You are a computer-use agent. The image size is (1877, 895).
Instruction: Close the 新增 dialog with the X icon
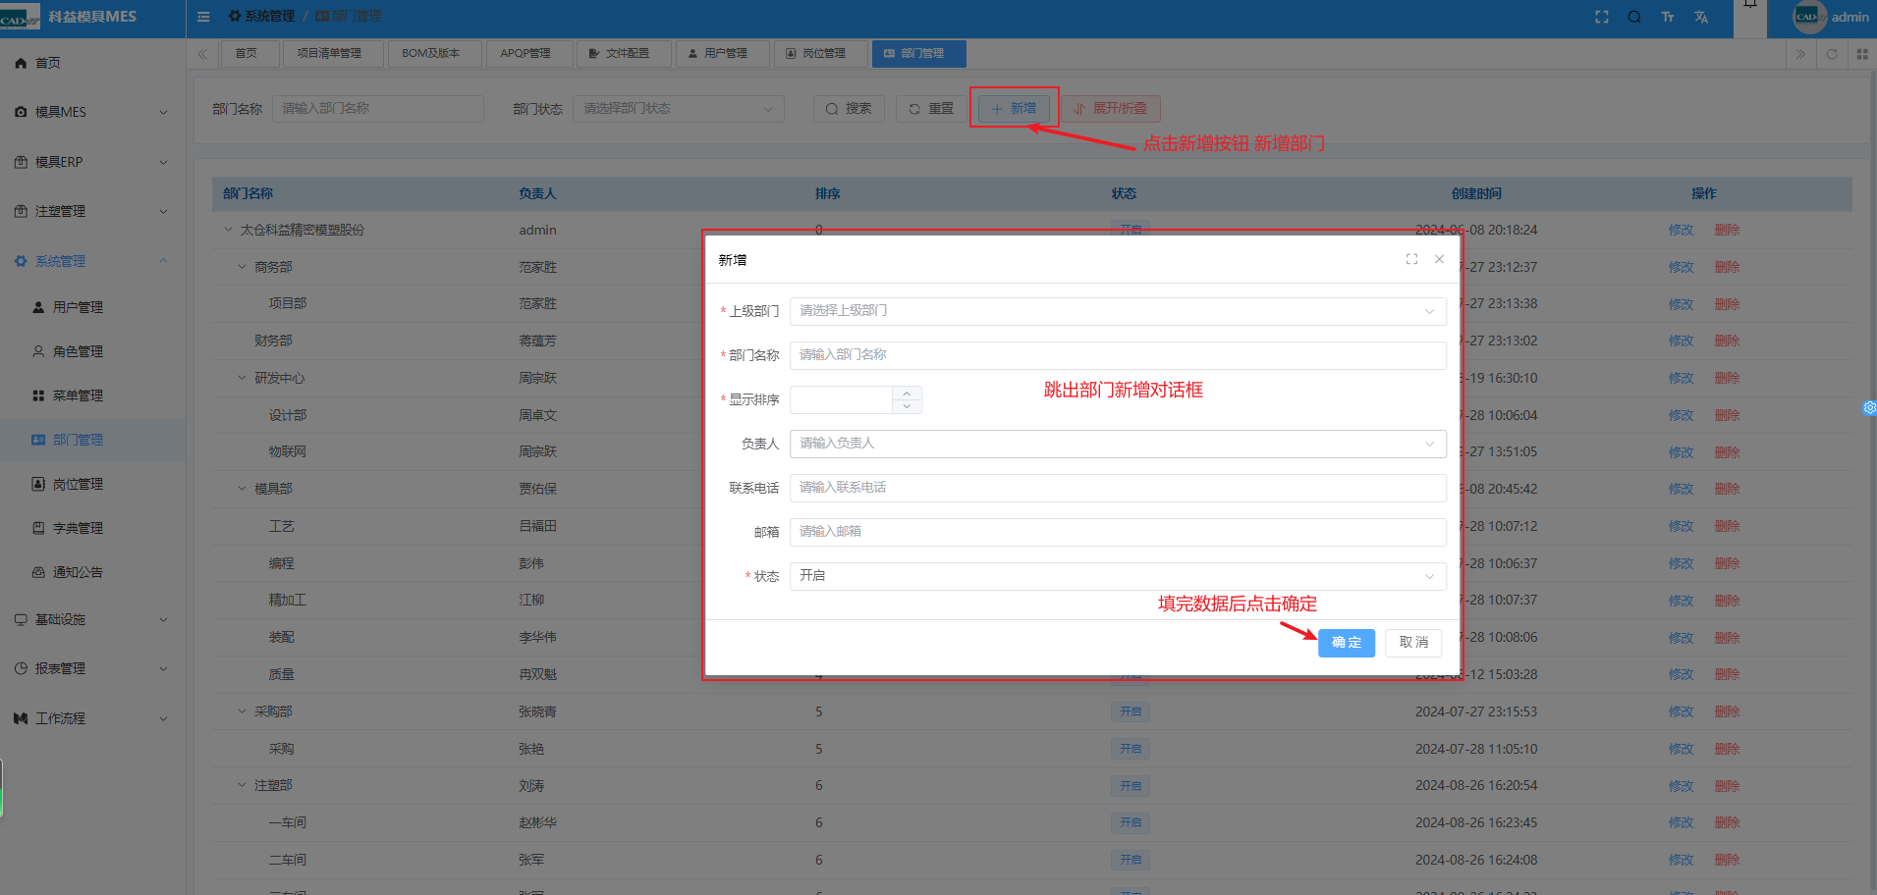point(1439,259)
